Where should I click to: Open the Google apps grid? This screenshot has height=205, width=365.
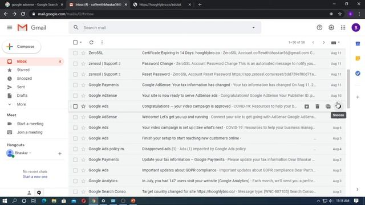click(x=343, y=28)
